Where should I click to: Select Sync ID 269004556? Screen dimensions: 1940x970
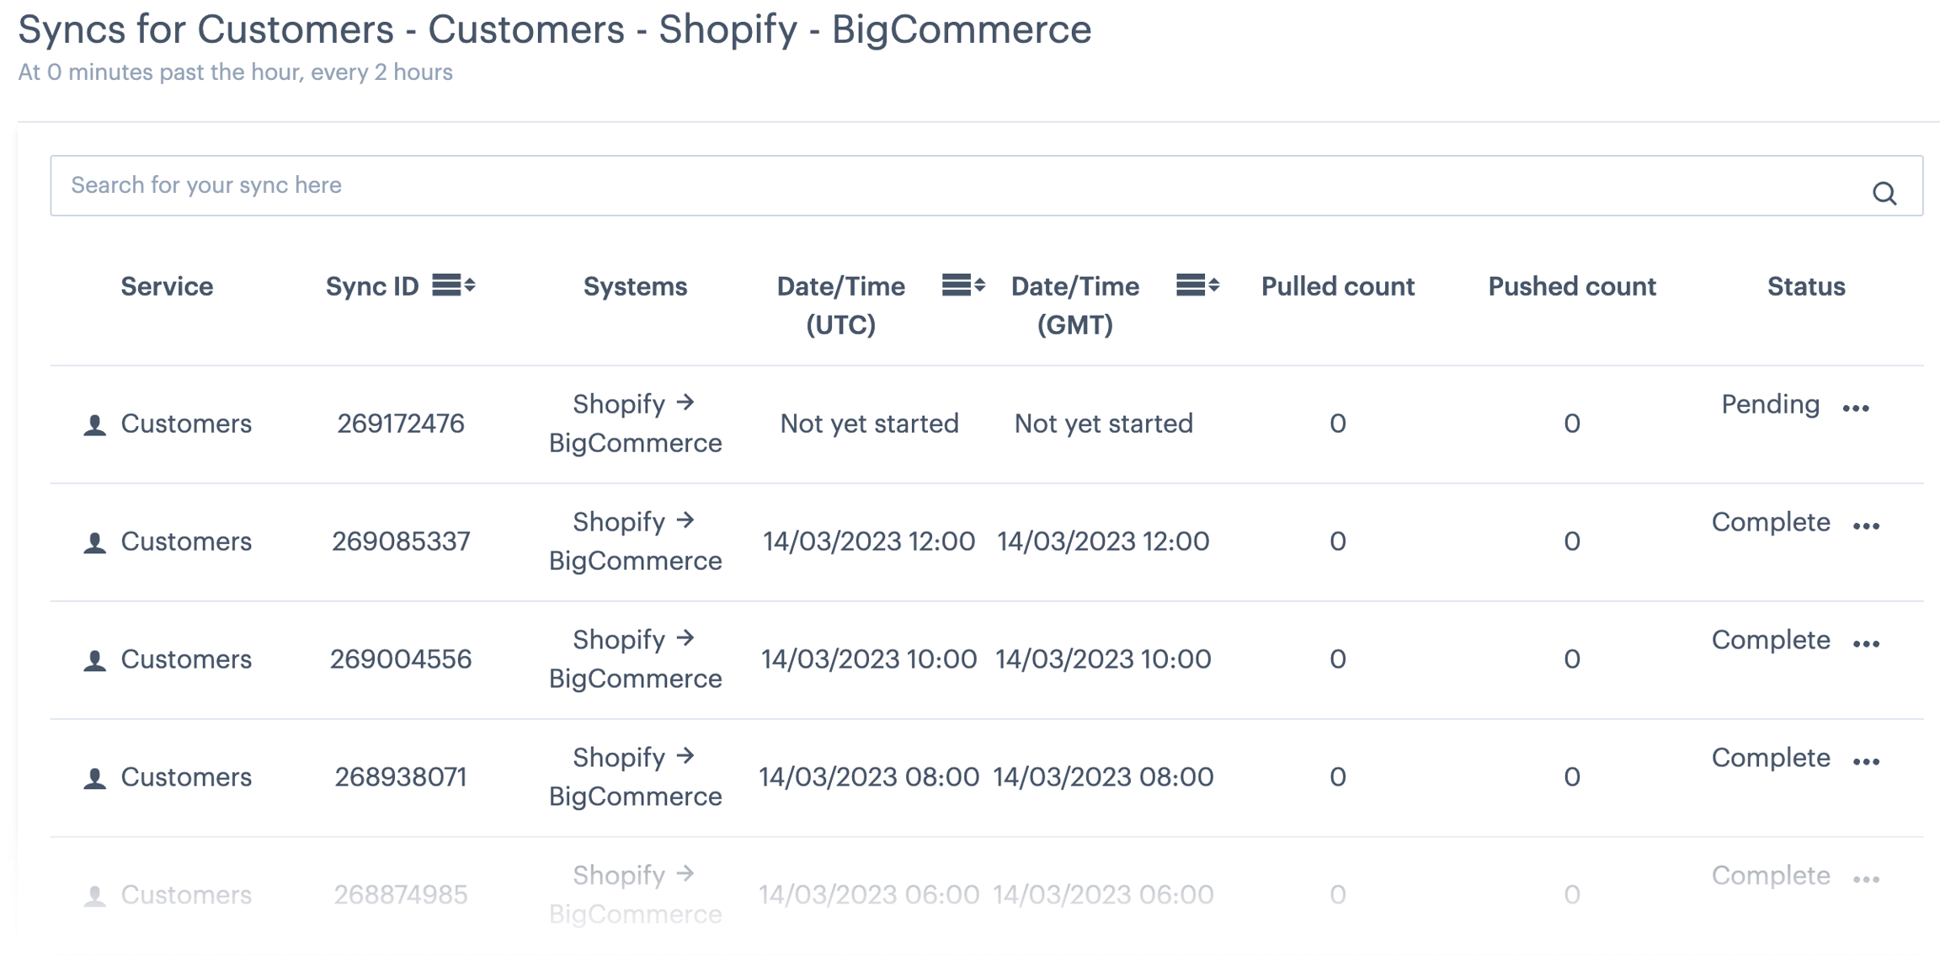pos(401,659)
